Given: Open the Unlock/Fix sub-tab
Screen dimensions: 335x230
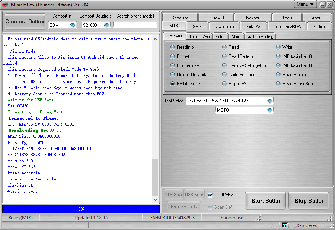Looking at the screenshot, I should pyautogui.click(x=200, y=36).
